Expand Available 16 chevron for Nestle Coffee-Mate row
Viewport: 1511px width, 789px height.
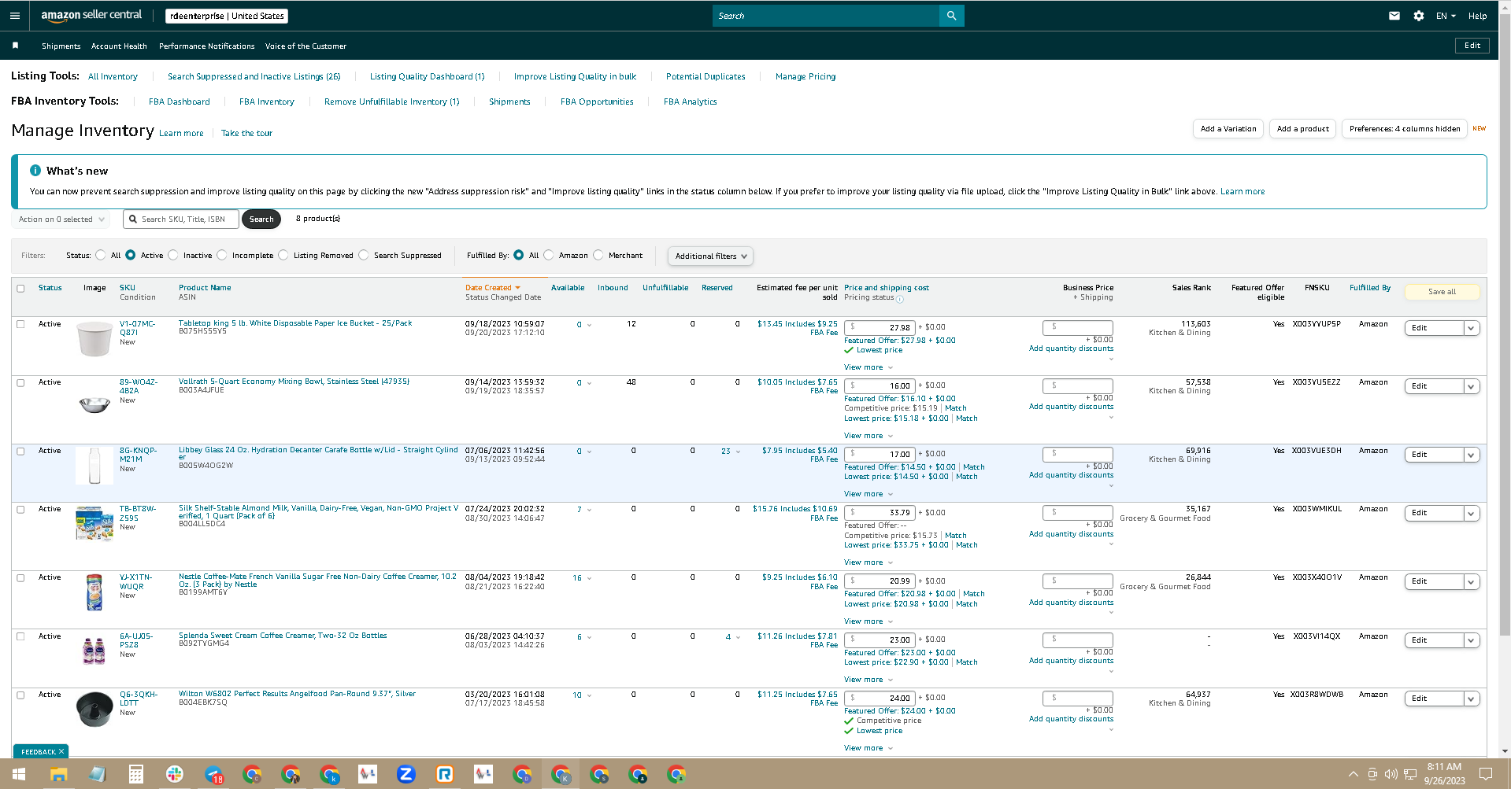pyautogui.click(x=589, y=578)
